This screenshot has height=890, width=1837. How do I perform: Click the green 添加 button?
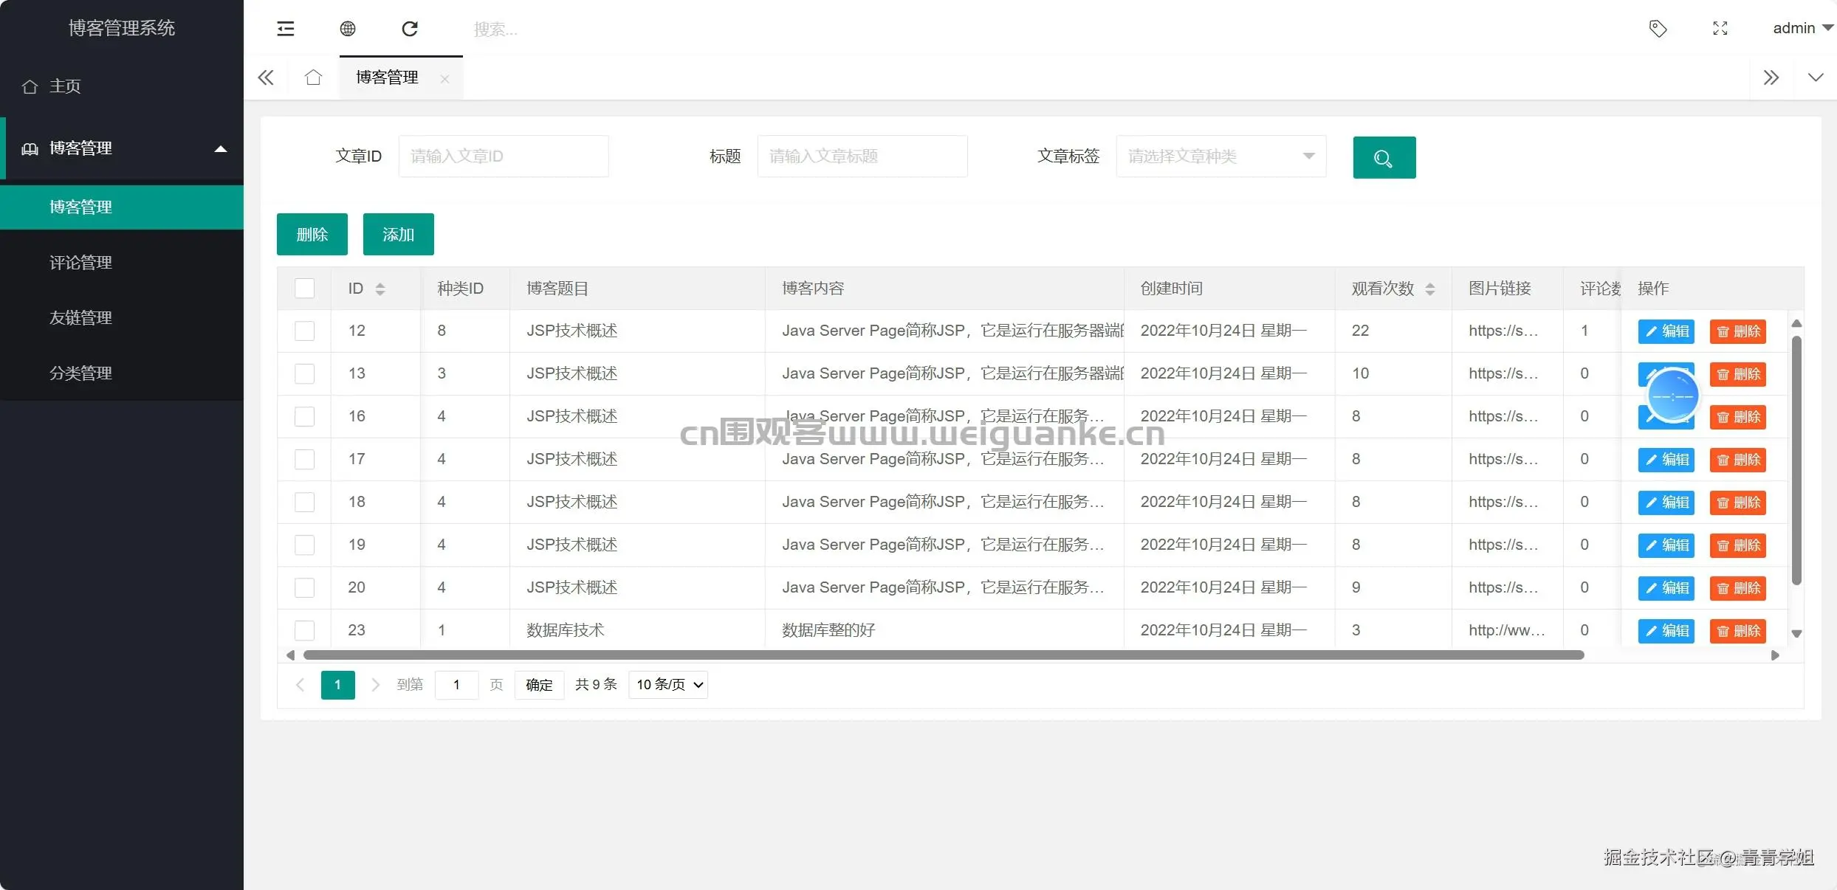[398, 235]
